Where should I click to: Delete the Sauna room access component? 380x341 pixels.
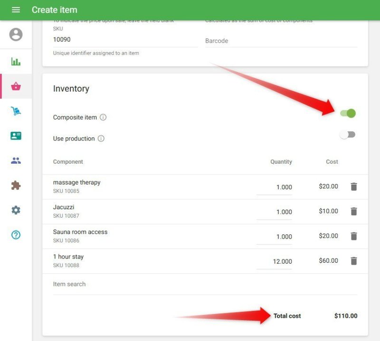tap(353, 236)
